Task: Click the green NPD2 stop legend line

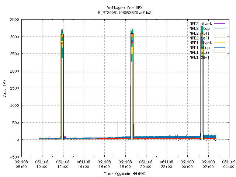Action: (x=219, y=28)
